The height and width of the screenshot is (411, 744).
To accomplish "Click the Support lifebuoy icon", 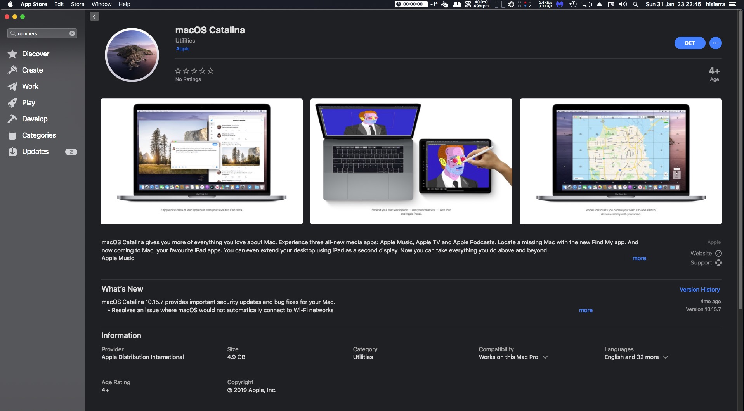I will click(x=718, y=262).
